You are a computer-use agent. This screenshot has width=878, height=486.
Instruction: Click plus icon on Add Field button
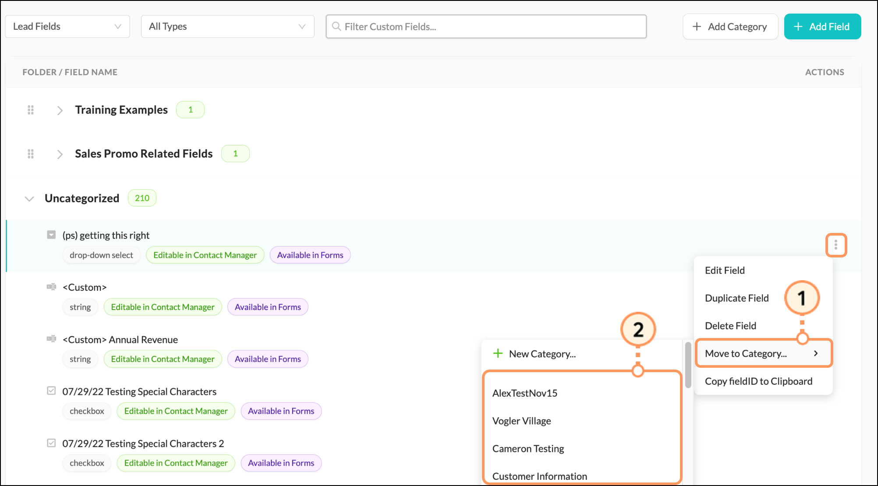click(798, 27)
